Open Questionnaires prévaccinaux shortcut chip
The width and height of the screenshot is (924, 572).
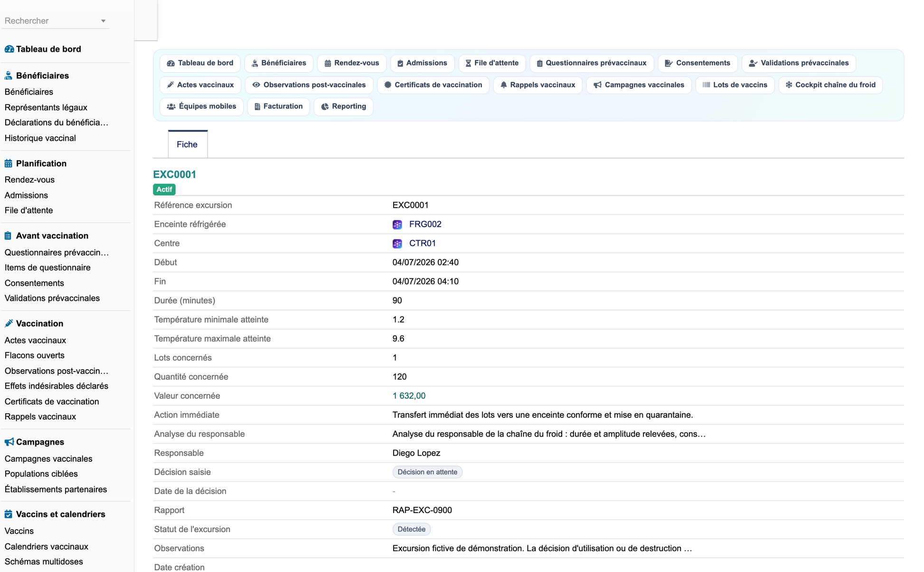pyautogui.click(x=592, y=63)
